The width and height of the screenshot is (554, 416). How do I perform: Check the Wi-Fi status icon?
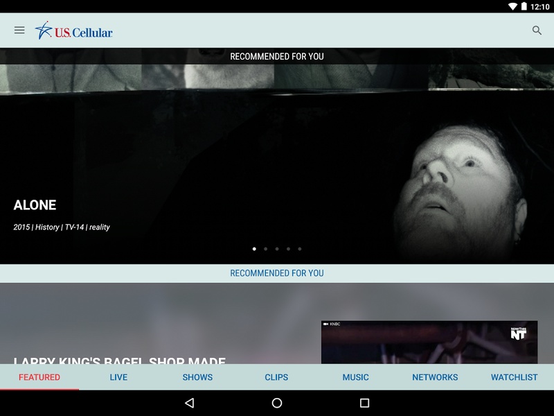[x=512, y=6]
